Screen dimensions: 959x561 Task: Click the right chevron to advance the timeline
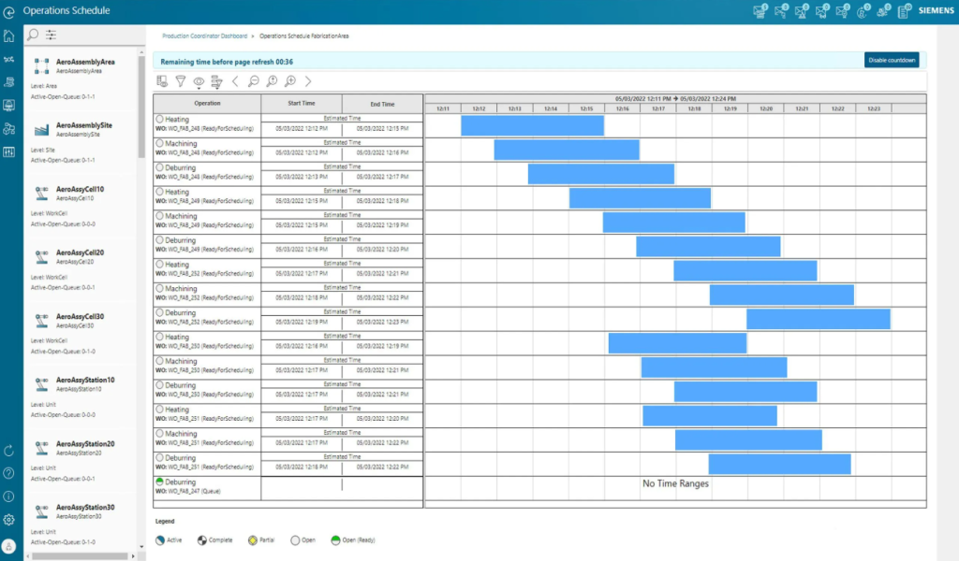click(308, 81)
